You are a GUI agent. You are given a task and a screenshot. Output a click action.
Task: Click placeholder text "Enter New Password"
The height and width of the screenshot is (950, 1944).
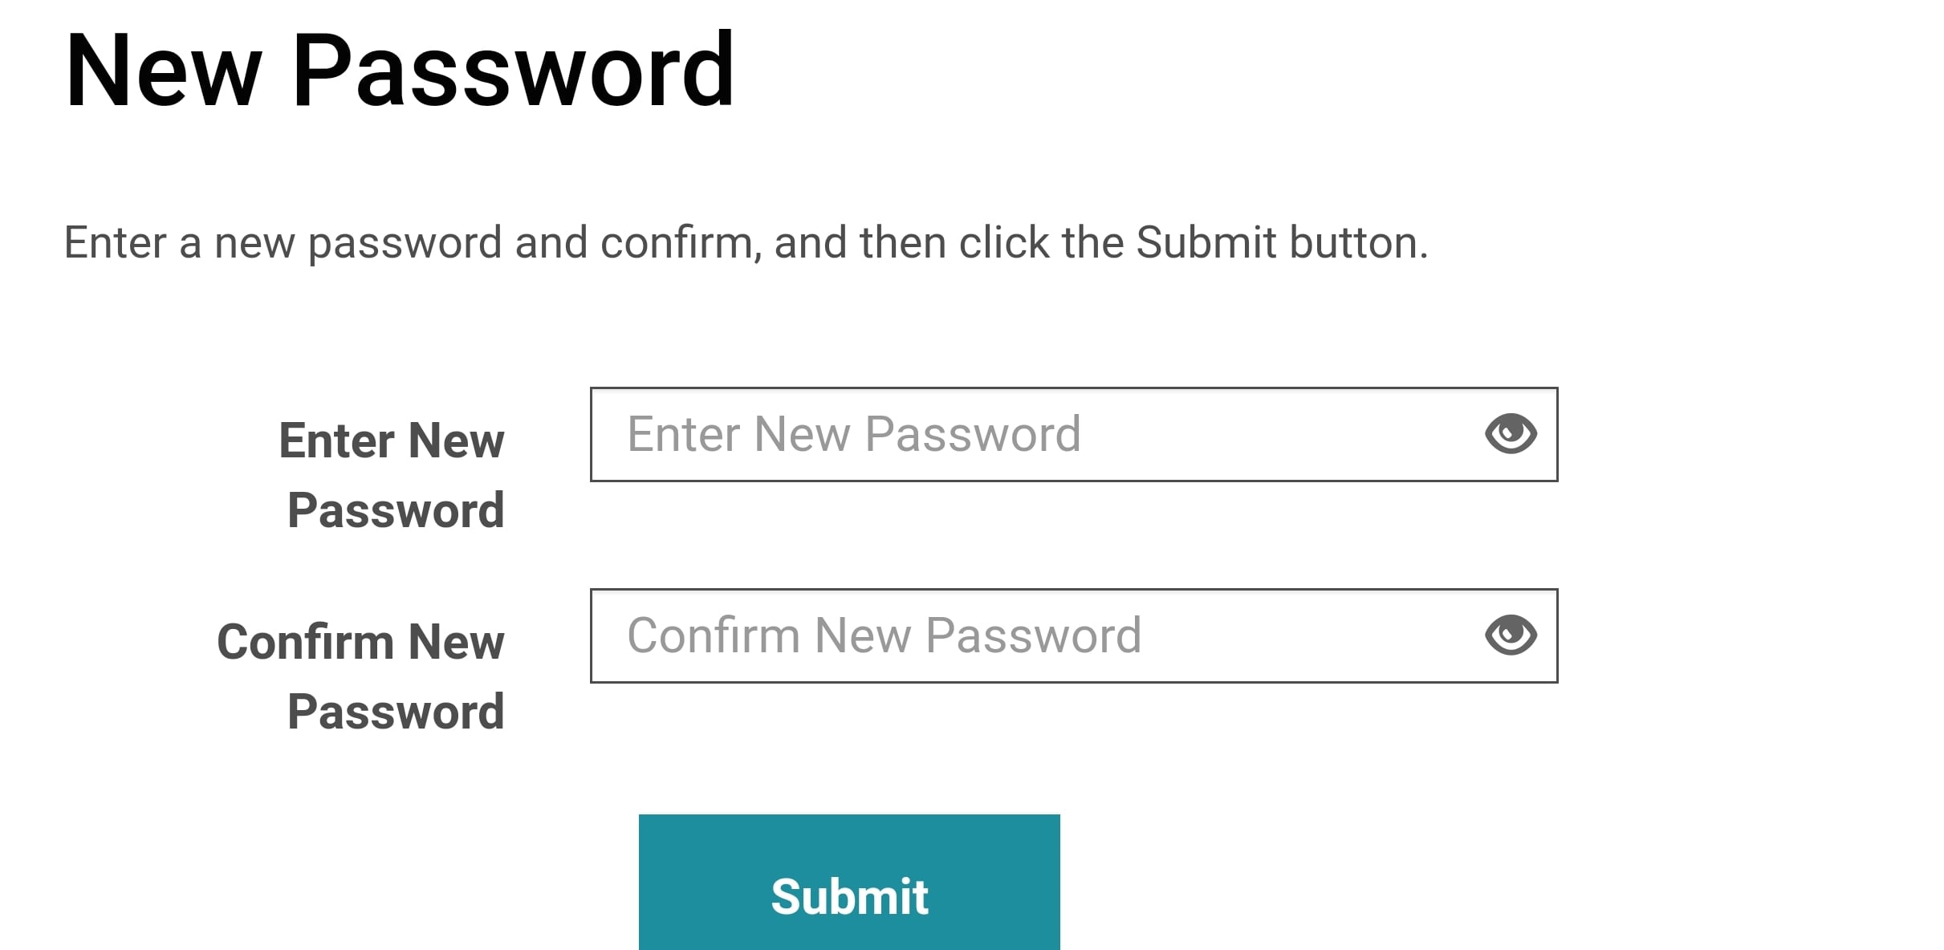click(854, 434)
